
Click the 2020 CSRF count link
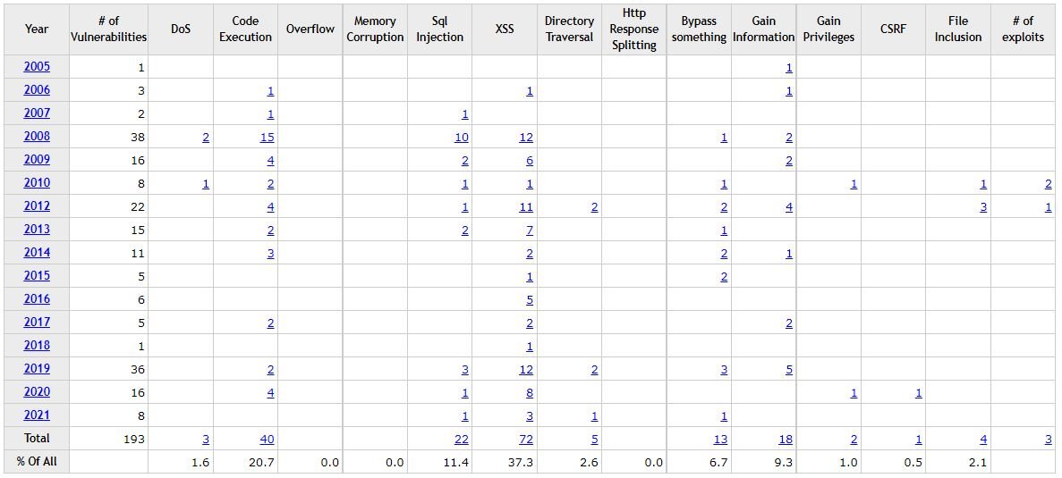(919, 393)
